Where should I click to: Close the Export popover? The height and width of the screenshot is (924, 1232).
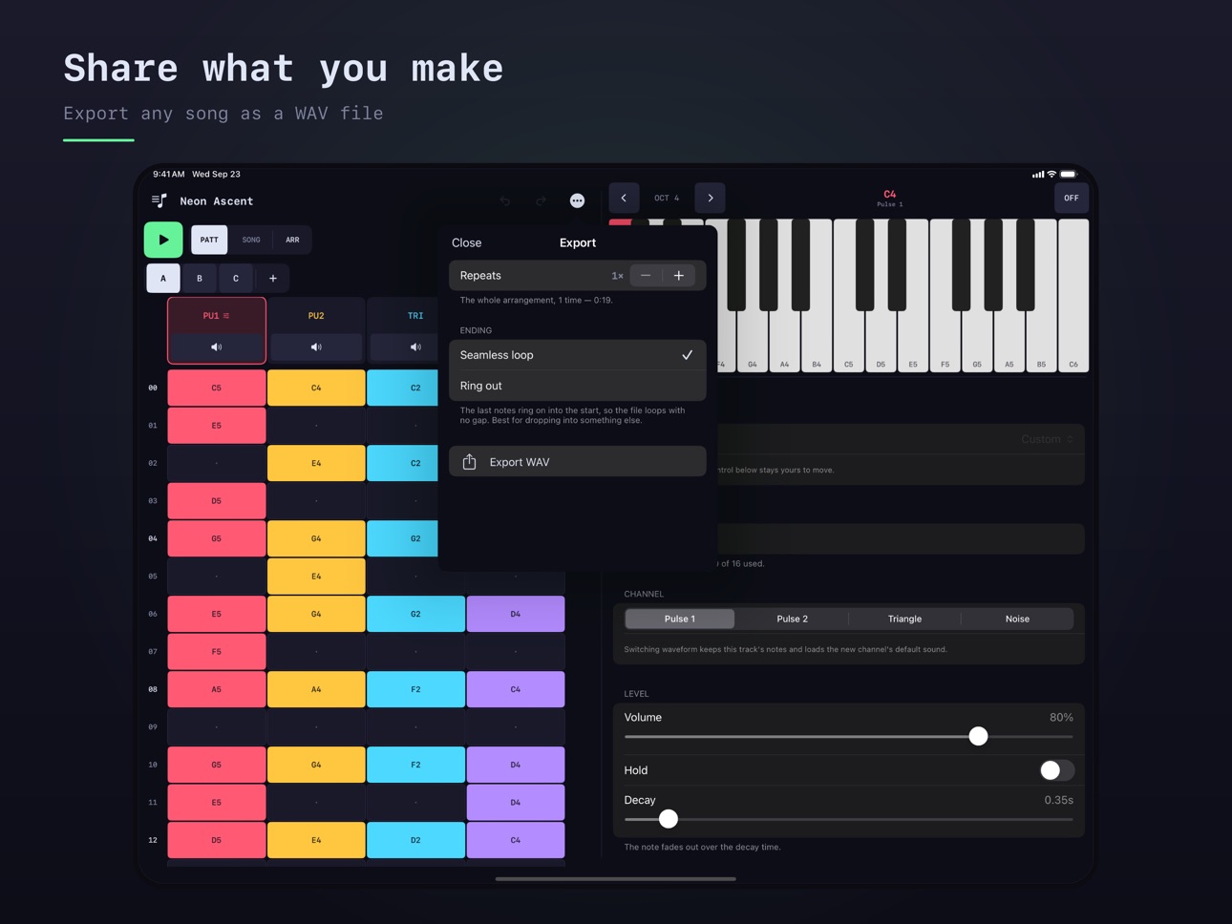(467, 242)
